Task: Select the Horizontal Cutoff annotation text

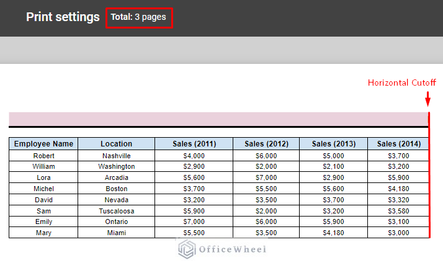Action: click(401, 83)
